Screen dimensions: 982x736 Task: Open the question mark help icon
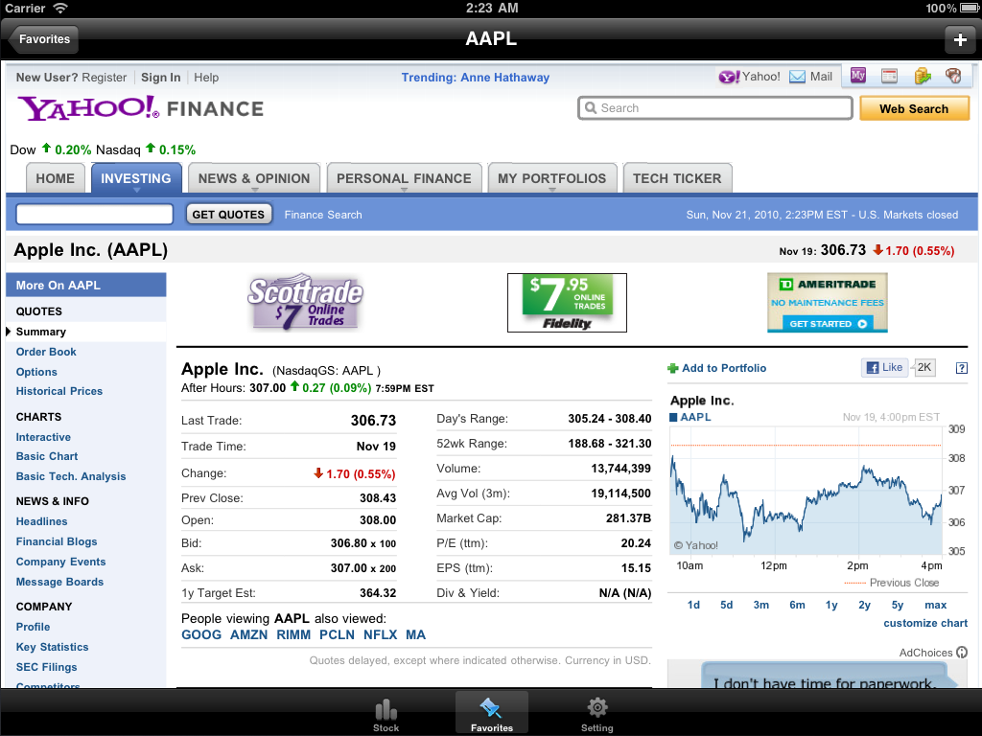pos(961,369)
